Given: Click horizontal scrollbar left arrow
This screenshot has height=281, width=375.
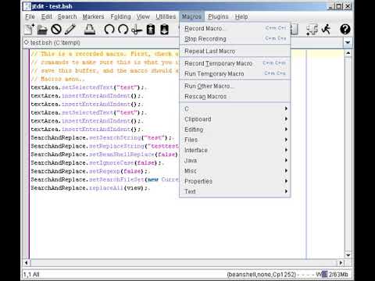Looking at the screenshot, I should click(x=27, y=262).
